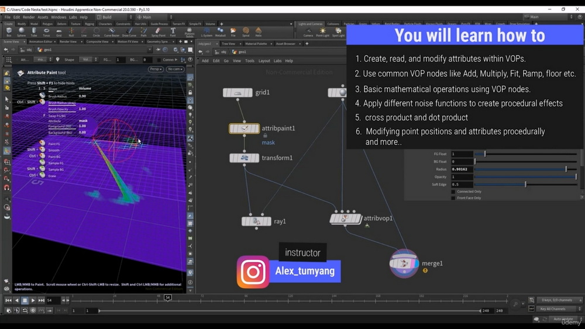Open the No cam camera dropdown

(x=175, y=69)
